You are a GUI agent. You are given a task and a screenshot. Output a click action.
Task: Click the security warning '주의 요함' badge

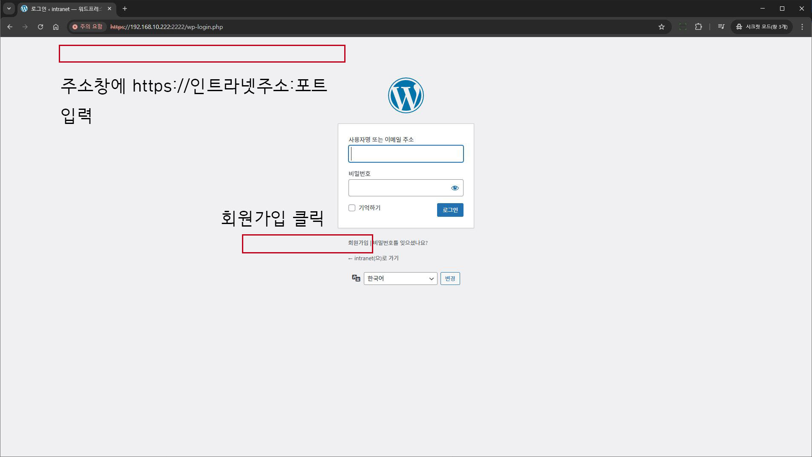(x=87, y=27)
